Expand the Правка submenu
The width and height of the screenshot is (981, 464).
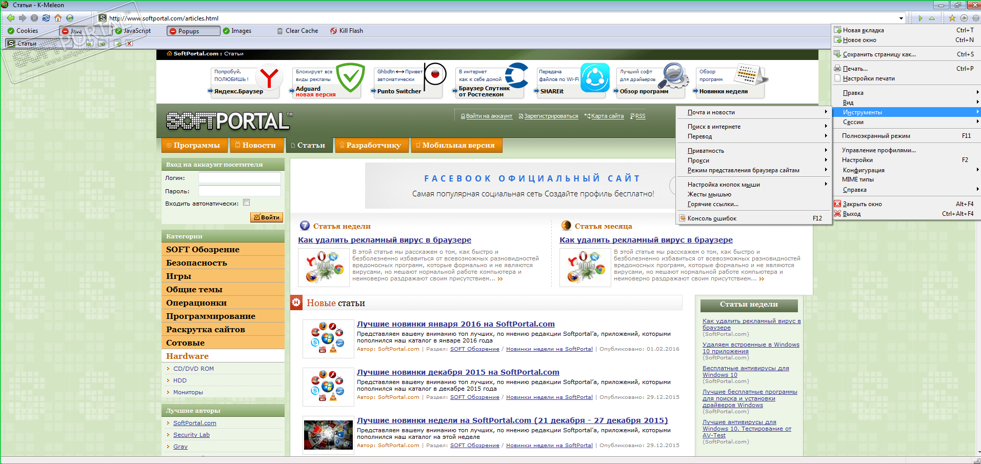point(906,93)
